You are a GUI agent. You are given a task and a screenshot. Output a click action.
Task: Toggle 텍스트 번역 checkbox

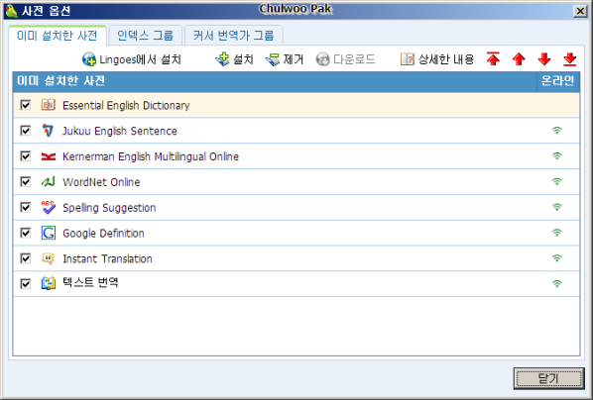[x=26, y=284]
